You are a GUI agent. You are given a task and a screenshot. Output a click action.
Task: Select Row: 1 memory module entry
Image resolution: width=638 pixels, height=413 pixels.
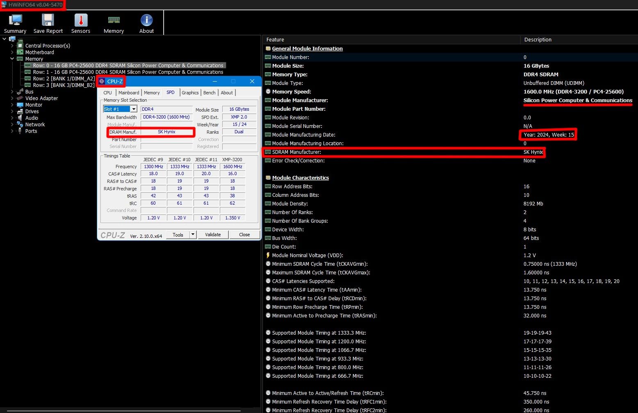pyautogui.click(x=128, y=72)
